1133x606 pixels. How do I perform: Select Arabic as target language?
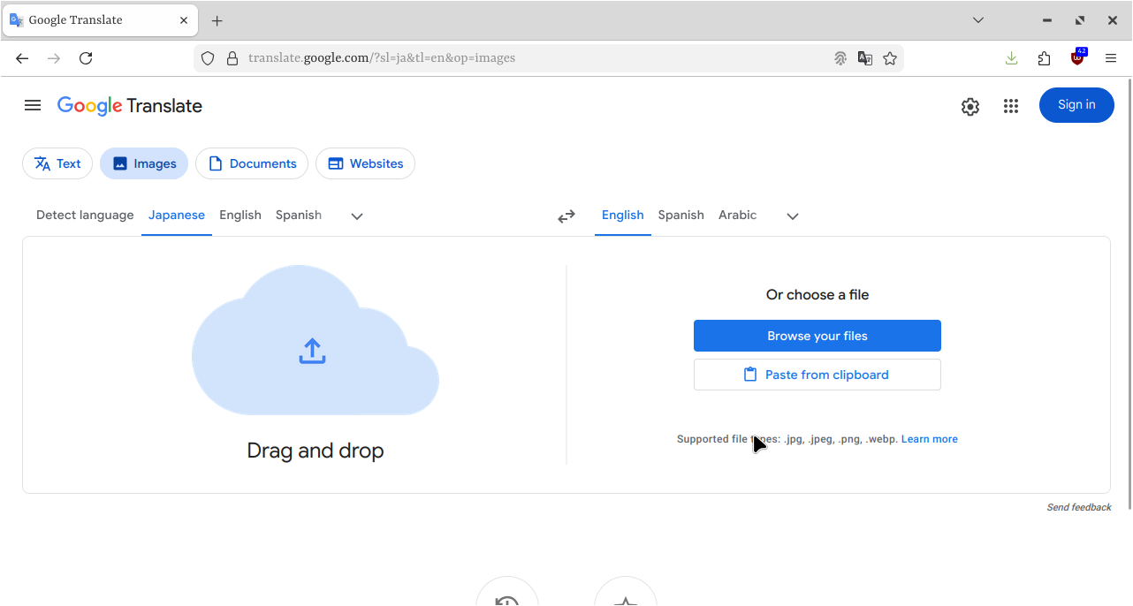coord(738,215)
